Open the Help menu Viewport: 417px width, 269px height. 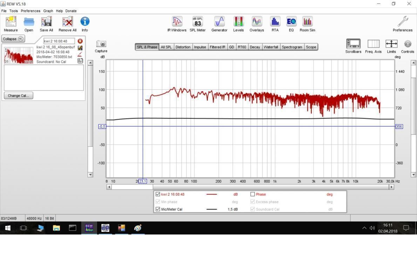coord(59,11)
